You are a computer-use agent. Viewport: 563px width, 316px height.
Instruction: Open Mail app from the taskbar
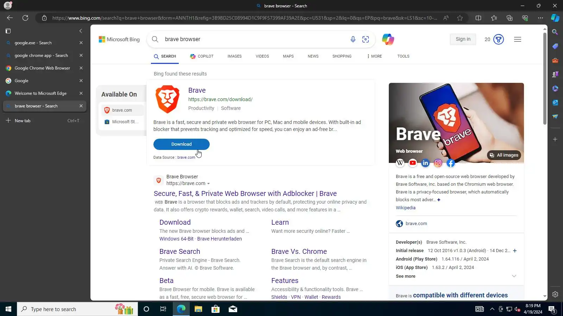pyautogui.click(x=233, y=309)
